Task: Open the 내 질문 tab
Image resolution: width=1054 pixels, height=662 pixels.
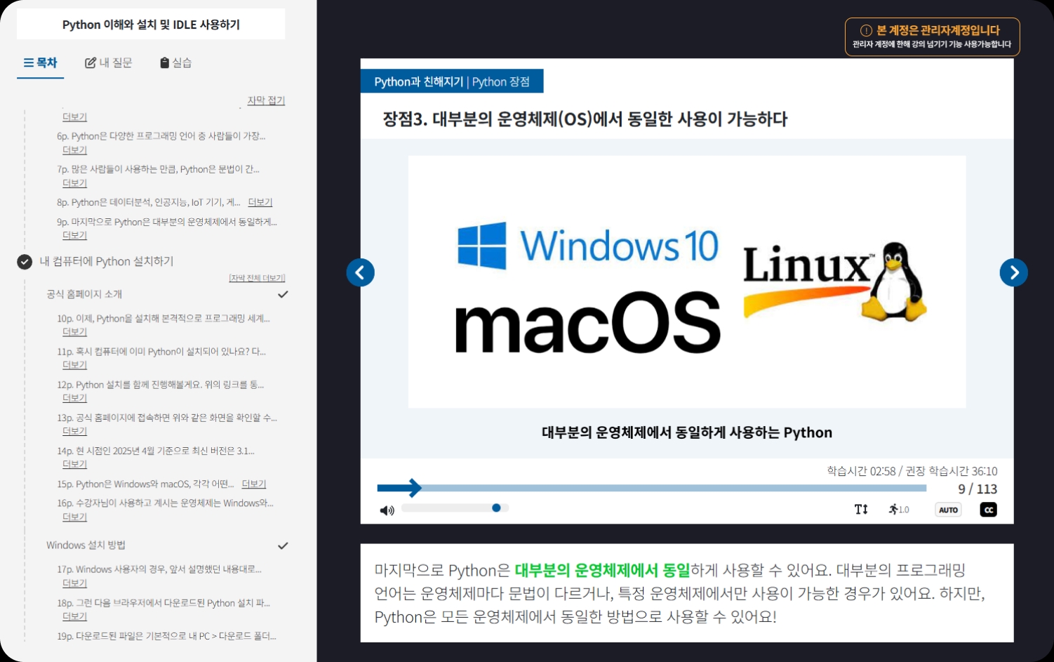Action: coord(109,62)
